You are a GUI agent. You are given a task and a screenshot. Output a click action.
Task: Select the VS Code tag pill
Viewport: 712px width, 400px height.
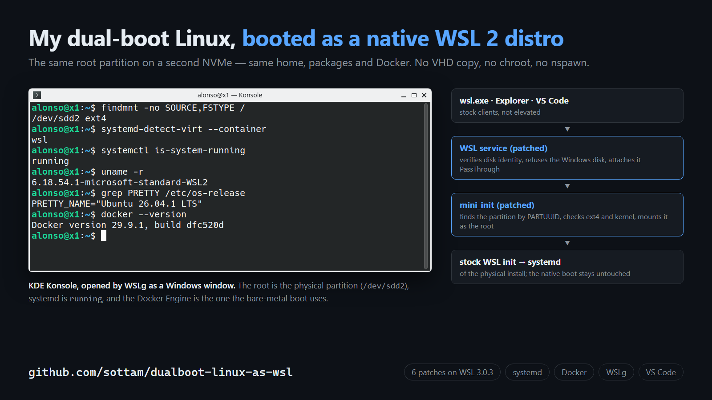click(x=661, y=372)
